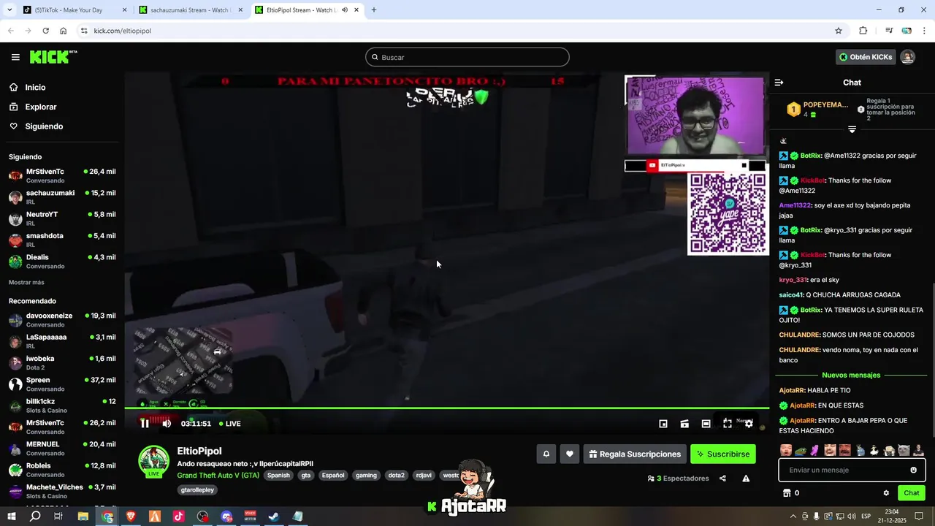Open TikTok app from taskbar
Screen dimensions: 935x526
tap(179, 517)
